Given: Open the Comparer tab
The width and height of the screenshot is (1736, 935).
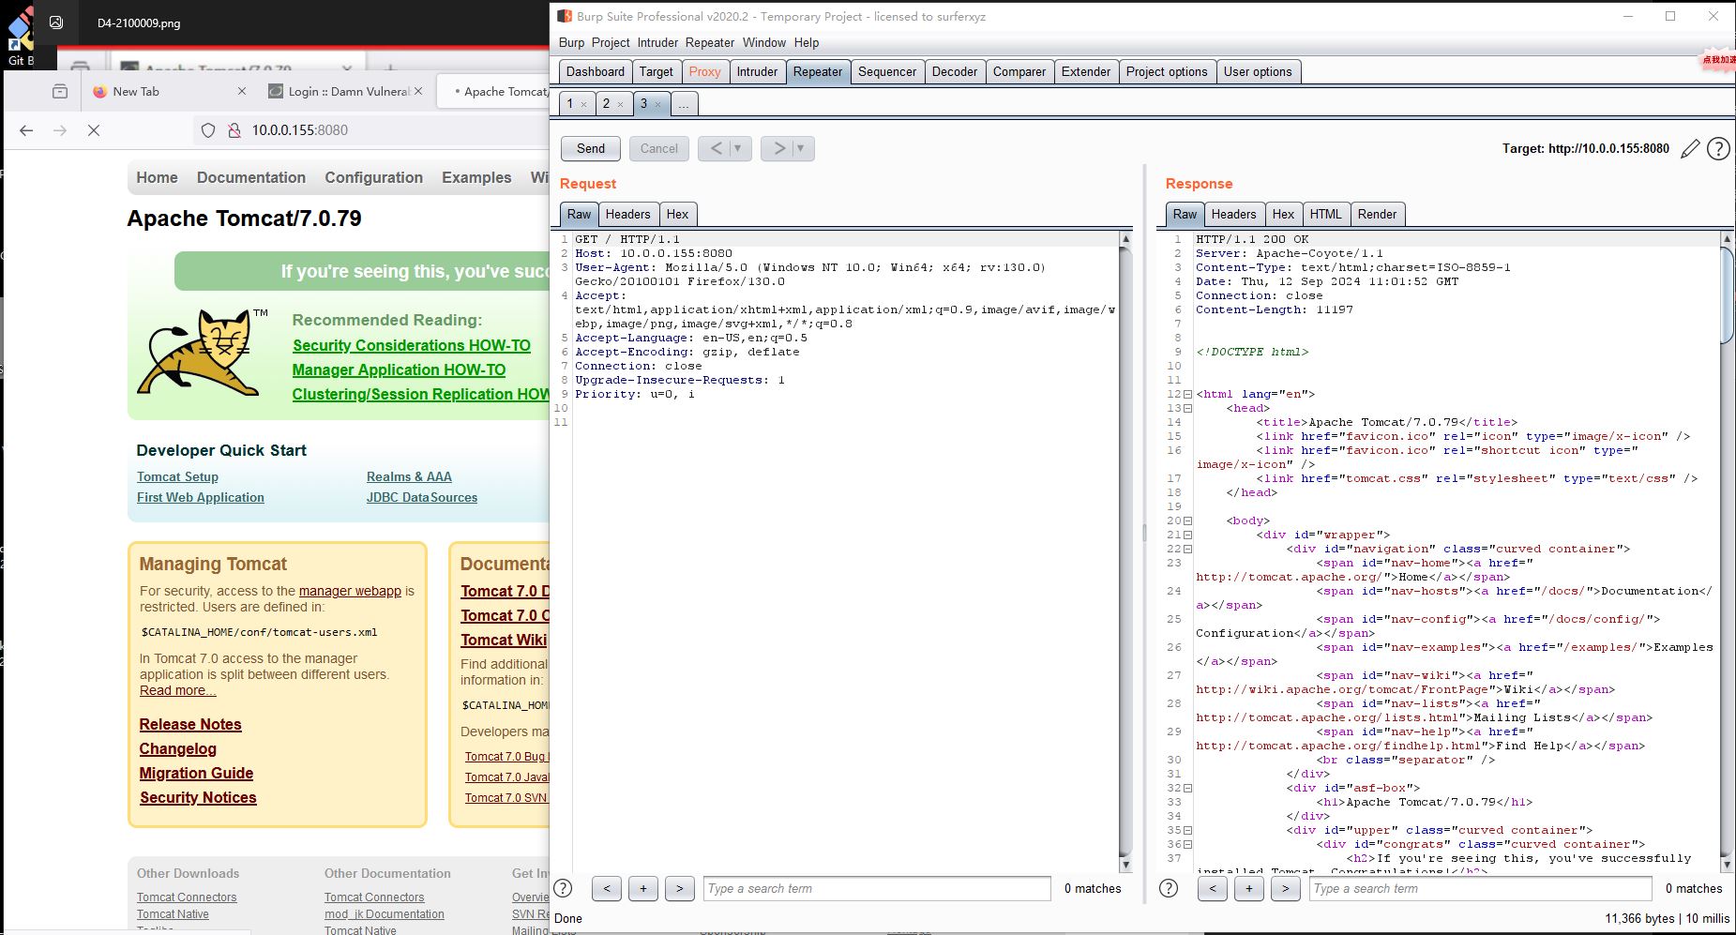Looking at the screenshot, I should coord(1019,71).
